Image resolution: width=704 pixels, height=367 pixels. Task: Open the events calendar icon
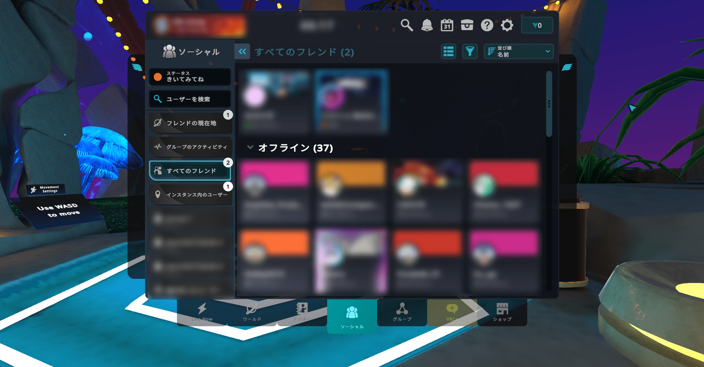[447, 25]
